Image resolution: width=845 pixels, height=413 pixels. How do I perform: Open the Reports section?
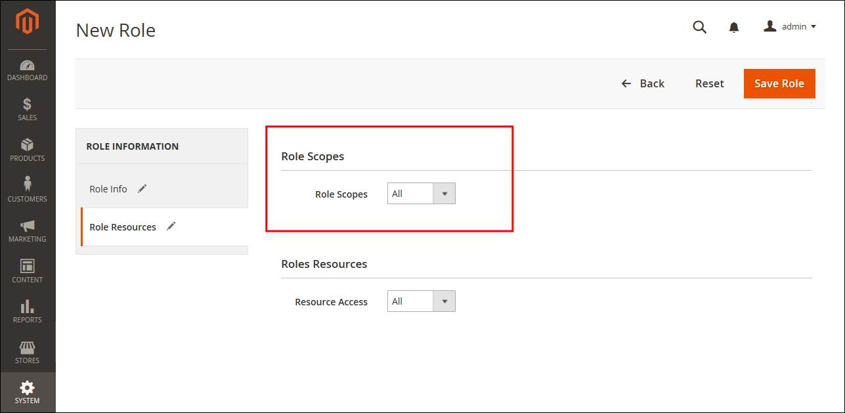[27, 311]
